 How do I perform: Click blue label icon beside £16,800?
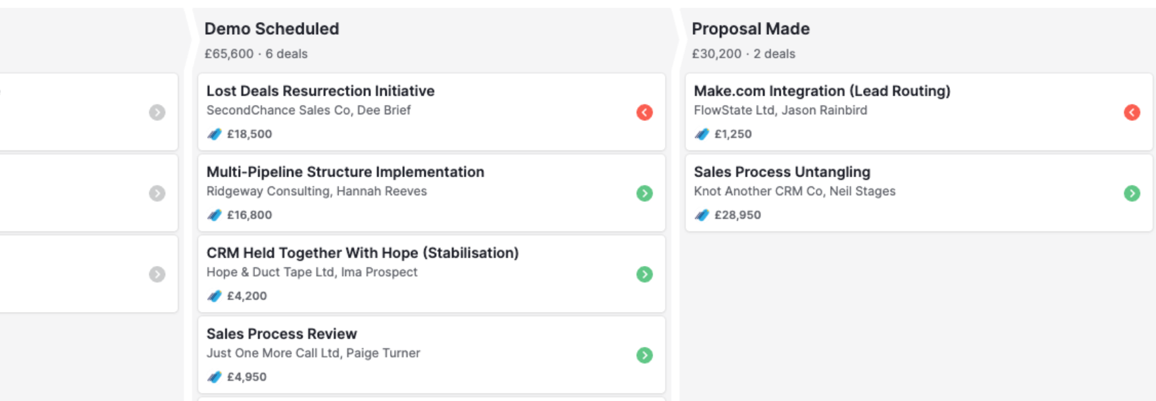point(214,215)
